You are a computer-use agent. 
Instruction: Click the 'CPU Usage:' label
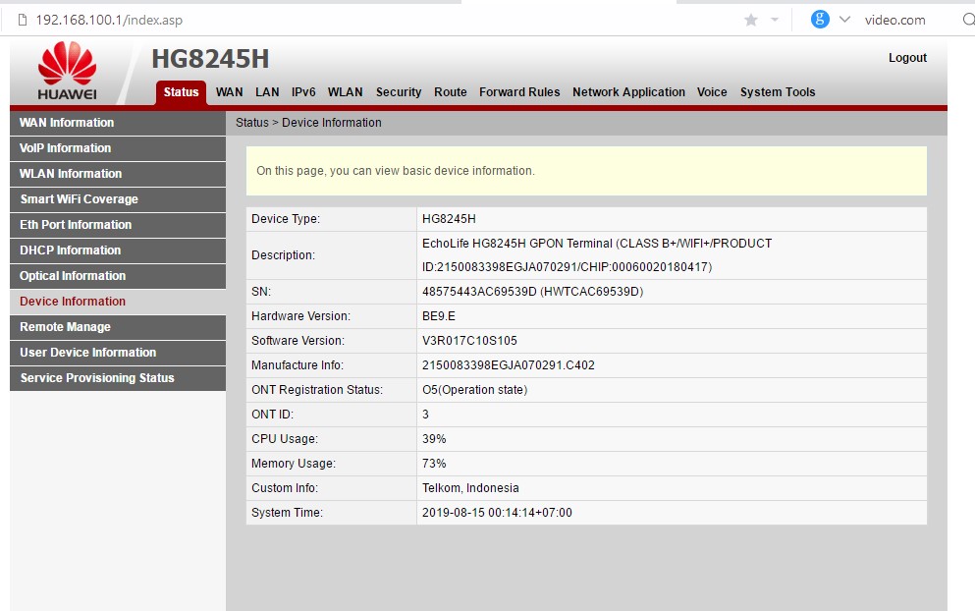pyautogui.click(x=285, y=439)
